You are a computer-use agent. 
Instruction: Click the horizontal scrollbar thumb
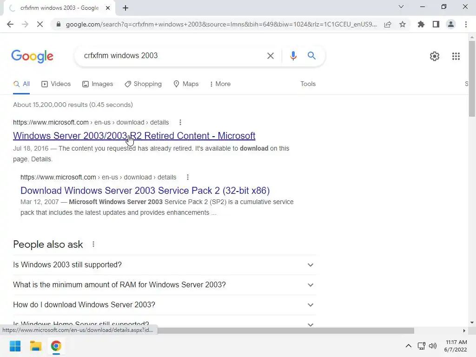(285, 331)
